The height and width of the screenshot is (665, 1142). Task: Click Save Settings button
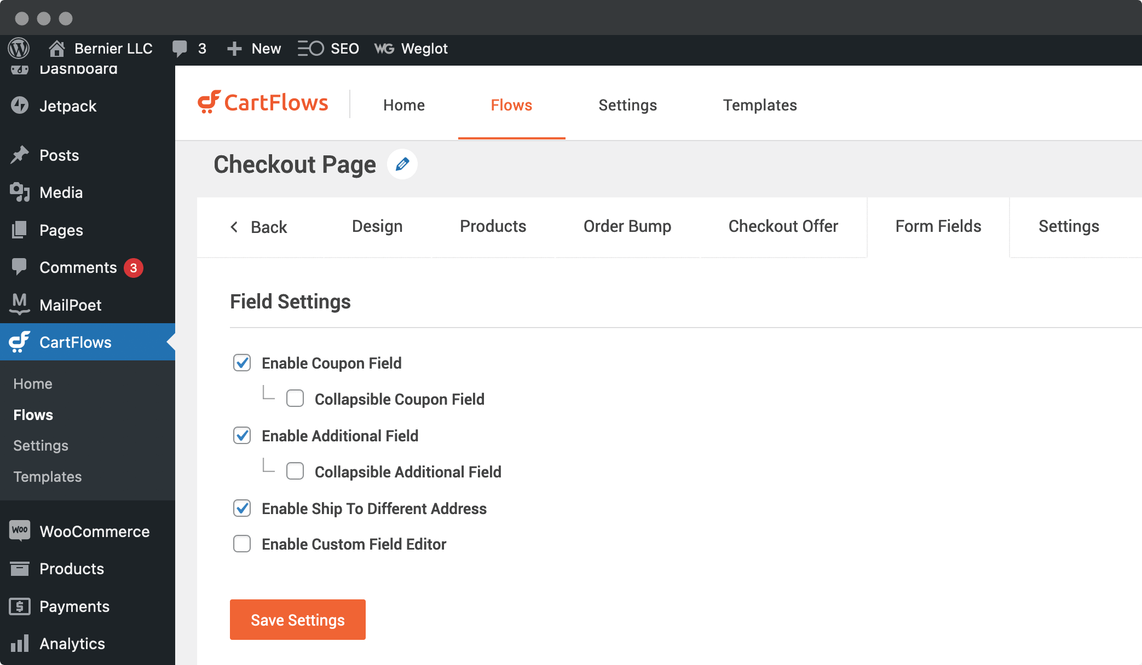tap(298, 620)
